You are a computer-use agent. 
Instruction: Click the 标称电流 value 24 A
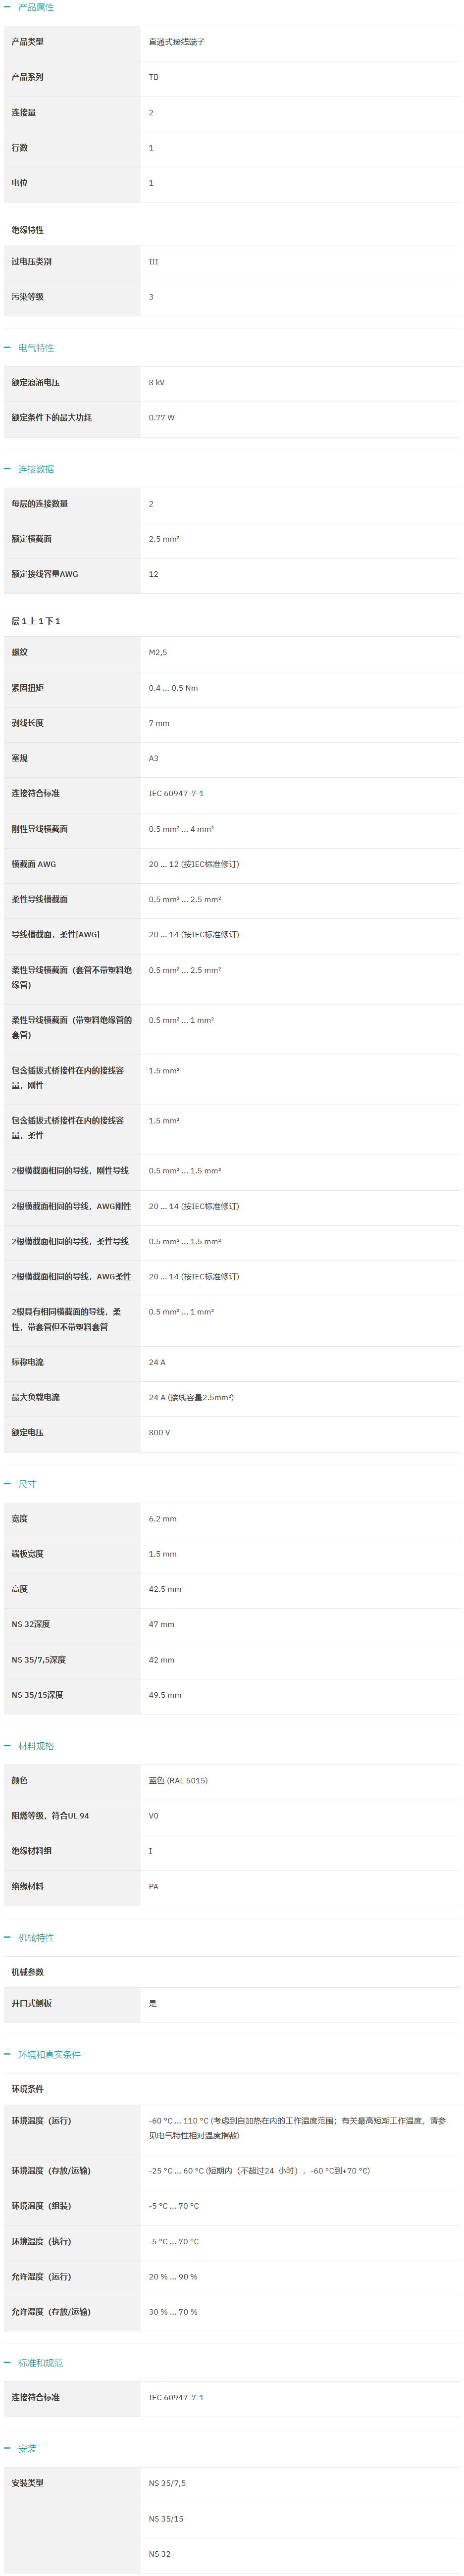pos(158,1362)
